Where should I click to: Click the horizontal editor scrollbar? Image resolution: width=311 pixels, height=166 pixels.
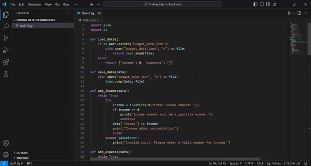[x=175, y=159]
